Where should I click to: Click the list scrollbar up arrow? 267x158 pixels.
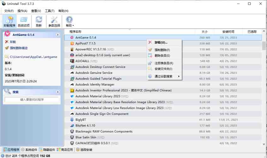(264, 31)
